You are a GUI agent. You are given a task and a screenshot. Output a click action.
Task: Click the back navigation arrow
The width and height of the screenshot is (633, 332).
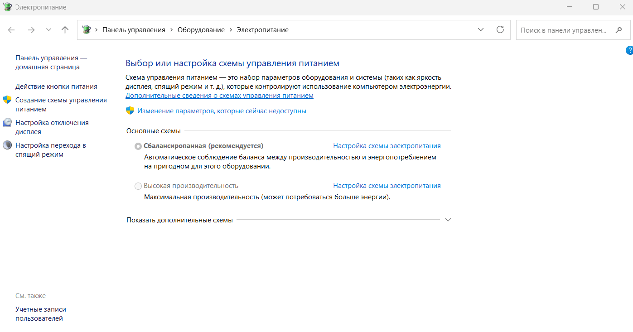pyautogui.click(x=11, y=30)
